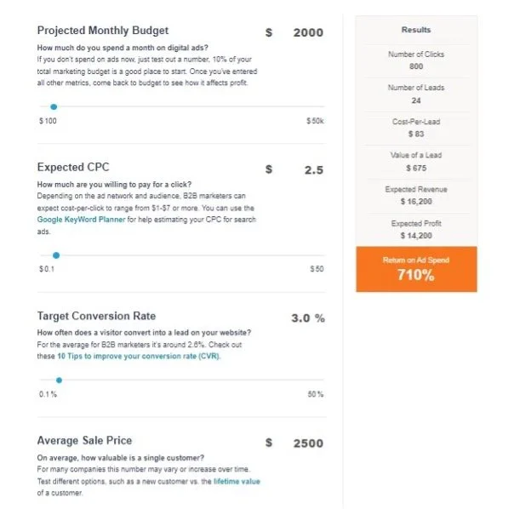This screenshot has width=514, height=509.
Task: Click conversion rate slider track near 50% end
Action: 316,380
